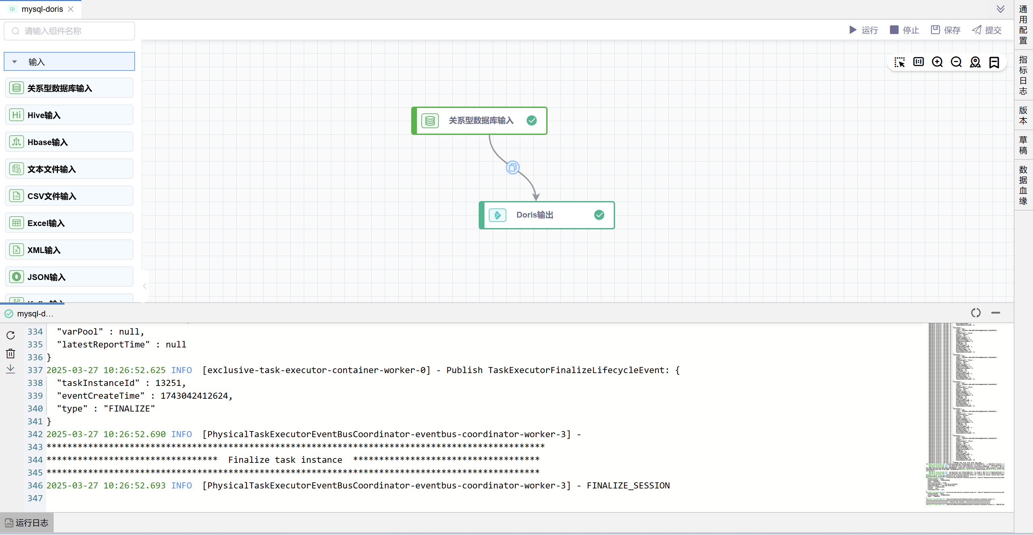This screenshot has height=535, width=1033.
Task: Click the 保存 save button
Action: point(946,30)
